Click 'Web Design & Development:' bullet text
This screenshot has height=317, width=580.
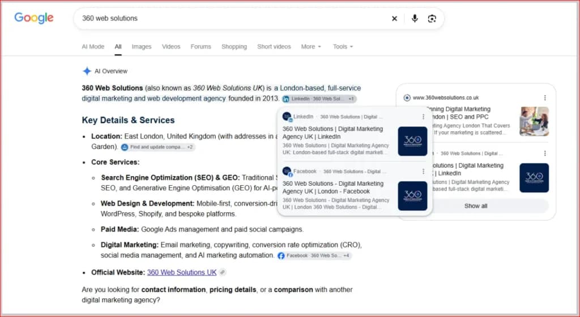147,204
